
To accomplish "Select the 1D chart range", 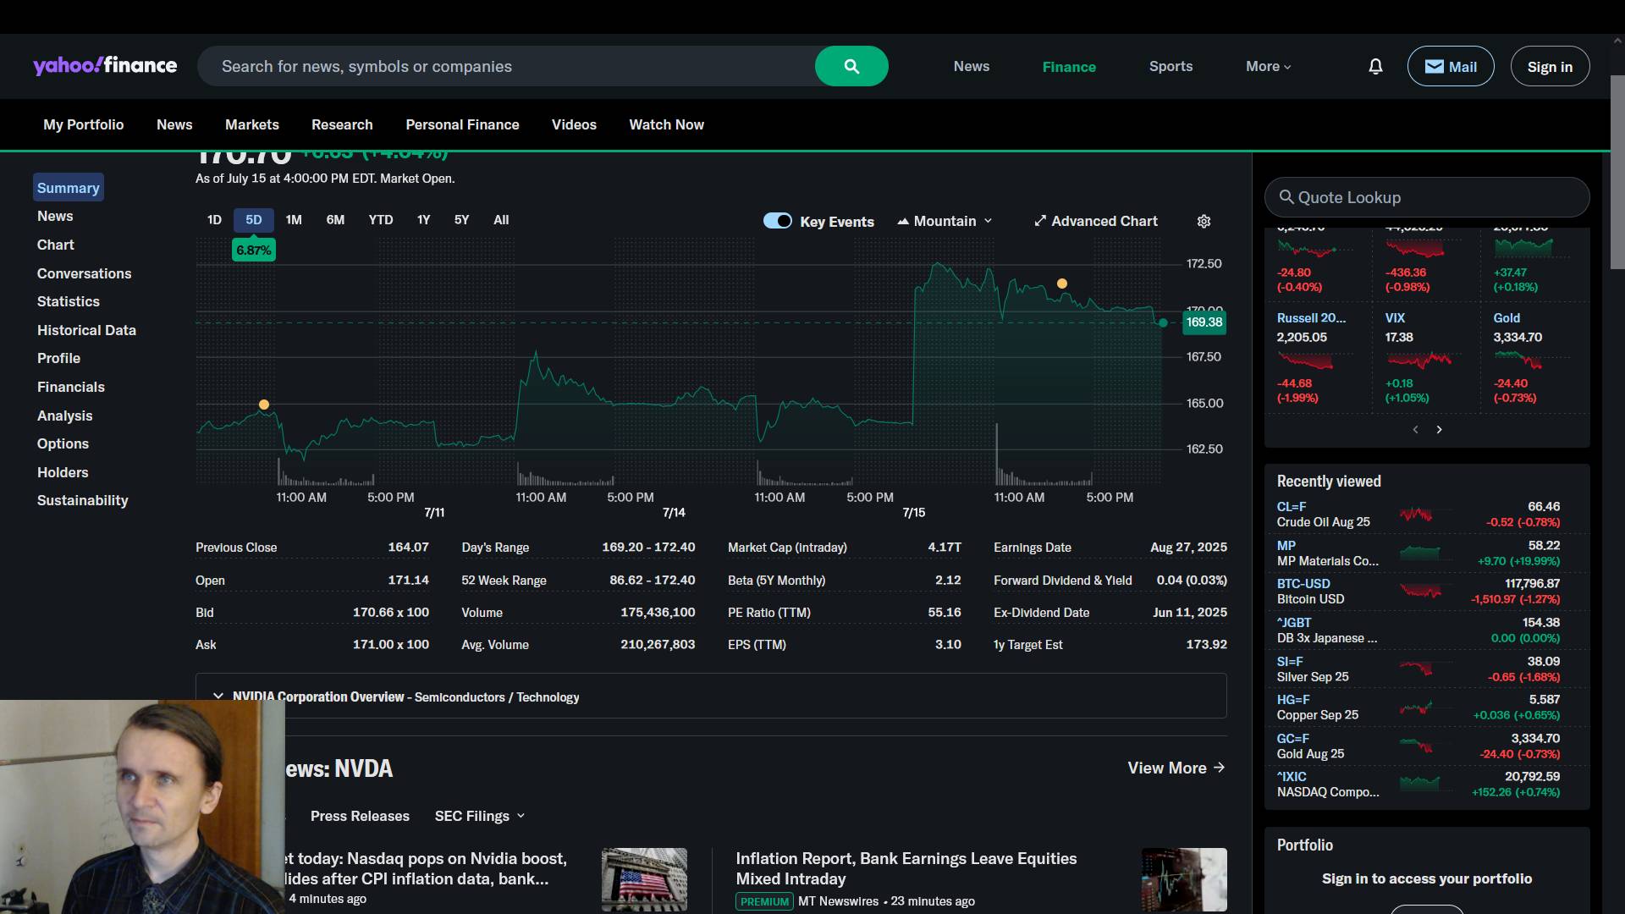I will point(214,220).
